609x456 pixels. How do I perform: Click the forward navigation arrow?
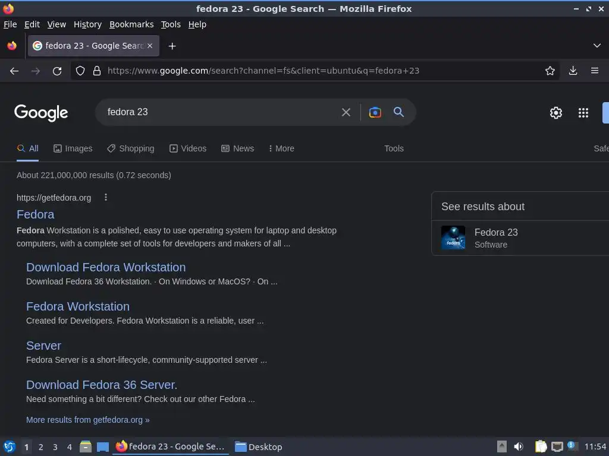(35, 71)
